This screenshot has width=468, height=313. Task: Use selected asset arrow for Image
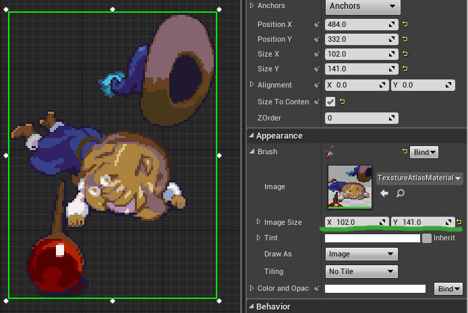(x=384, y=193)
